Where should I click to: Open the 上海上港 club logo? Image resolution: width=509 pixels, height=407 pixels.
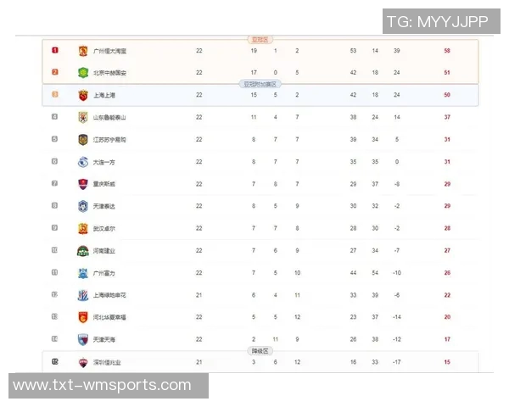[82, 95]
